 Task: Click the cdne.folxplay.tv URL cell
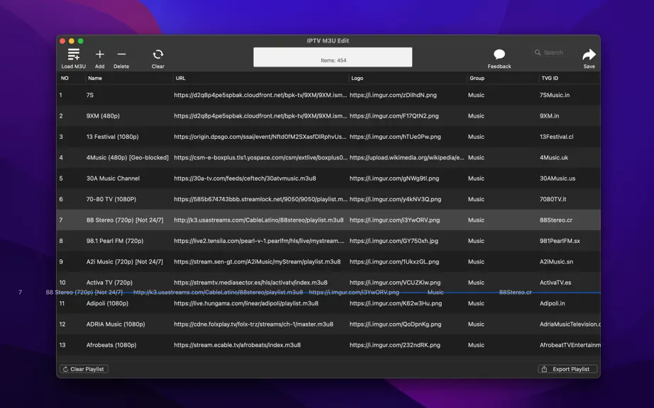(x=254, y=324)
